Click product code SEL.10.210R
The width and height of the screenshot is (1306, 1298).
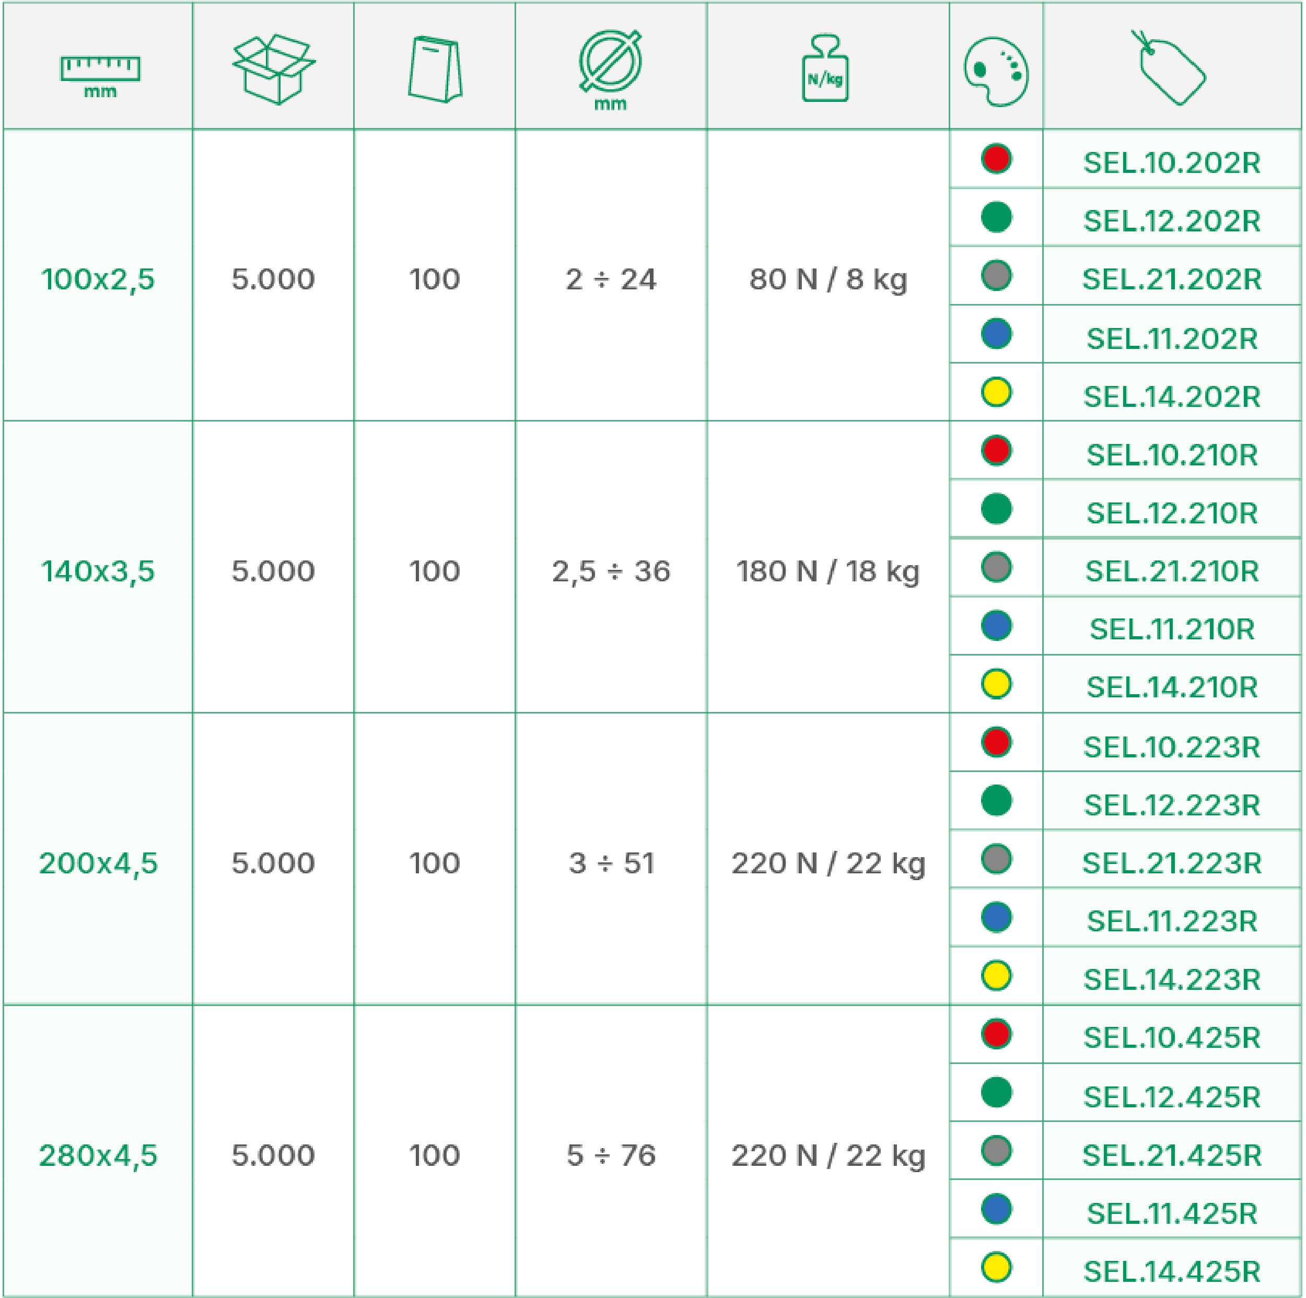pyautogui.click(x=1171, y=455)
